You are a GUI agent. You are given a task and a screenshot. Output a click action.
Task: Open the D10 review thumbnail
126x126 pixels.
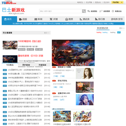coord(10,59)
